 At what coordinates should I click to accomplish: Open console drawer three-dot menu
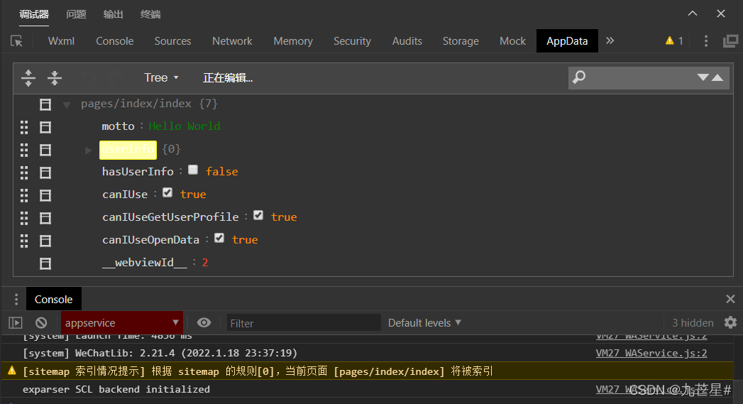point(16,299)
